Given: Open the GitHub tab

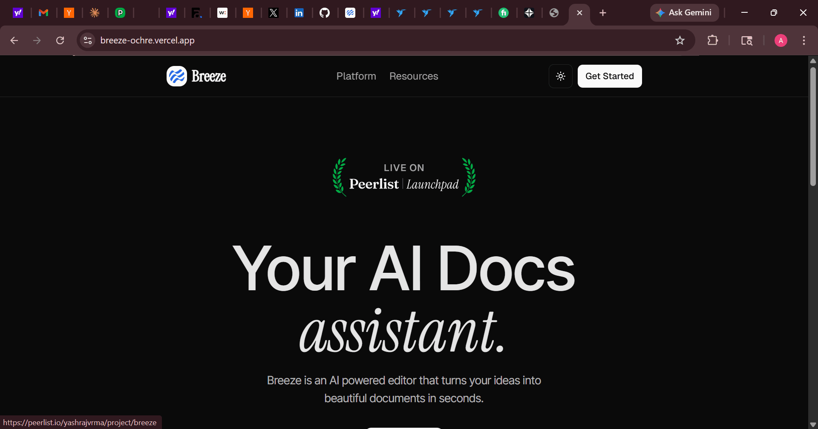Looking at the screenshot, I should pyautogui.click(x=325, y=13).
